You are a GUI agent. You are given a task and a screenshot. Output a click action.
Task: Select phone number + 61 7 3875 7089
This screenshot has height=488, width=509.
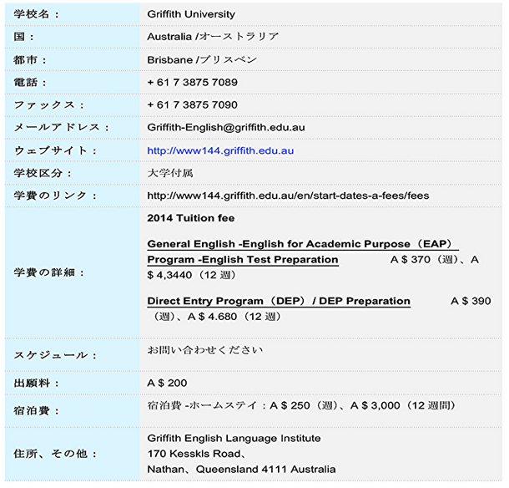click(192, 83)
